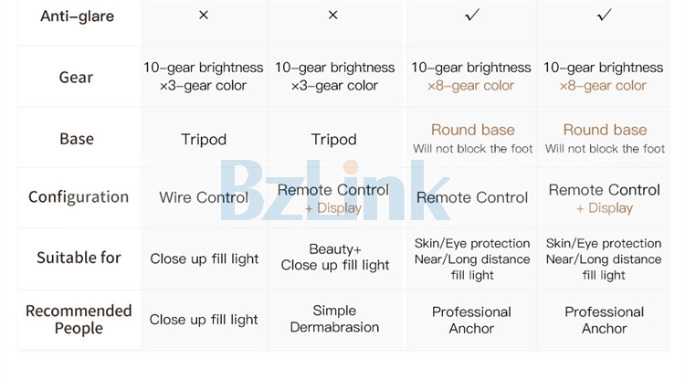Click the last Professional Anchor cell

pyautogui.click(x=605, y=320)
